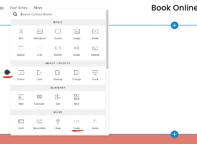Image resolution: width=197 pixels, height=144 pixels.
Task: Insert the Form block
Action: point(21,124)
